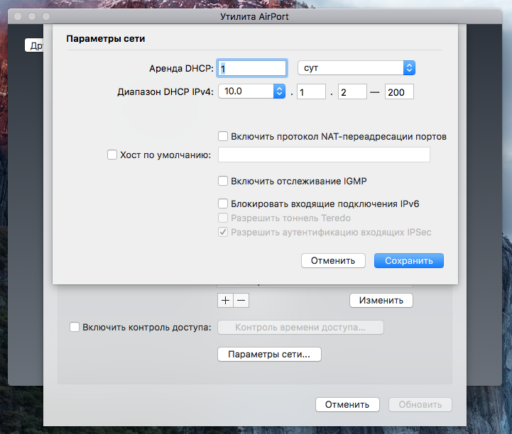
Task: Click the minus button to remove entry
Action: tap(241, 300)
